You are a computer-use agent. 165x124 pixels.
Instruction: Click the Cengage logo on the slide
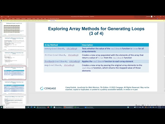[48, 88]
